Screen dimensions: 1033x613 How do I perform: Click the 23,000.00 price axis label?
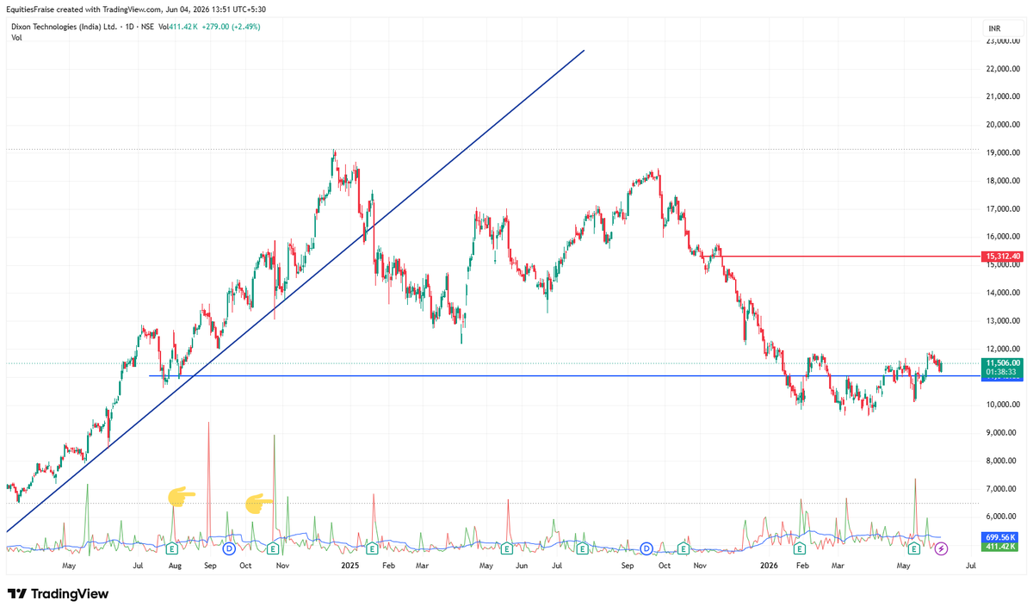click(x=1004, y=40)
